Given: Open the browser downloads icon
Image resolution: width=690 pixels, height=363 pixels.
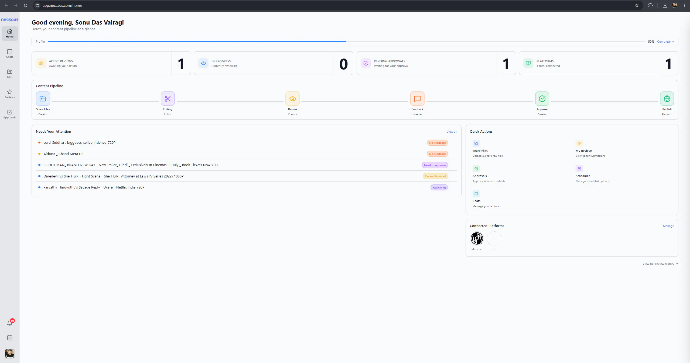Looking at the screenshot, I should [x=665, y=5].
